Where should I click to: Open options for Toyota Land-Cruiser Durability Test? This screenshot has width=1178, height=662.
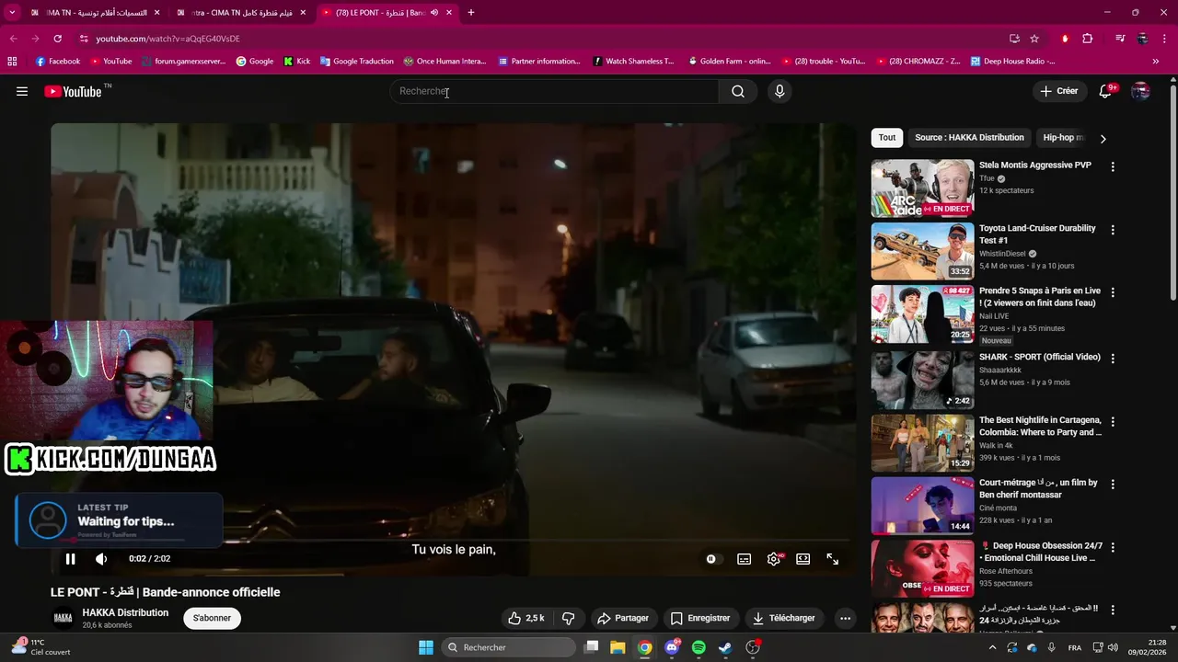pyautogui.click(x=1113, y=230)
